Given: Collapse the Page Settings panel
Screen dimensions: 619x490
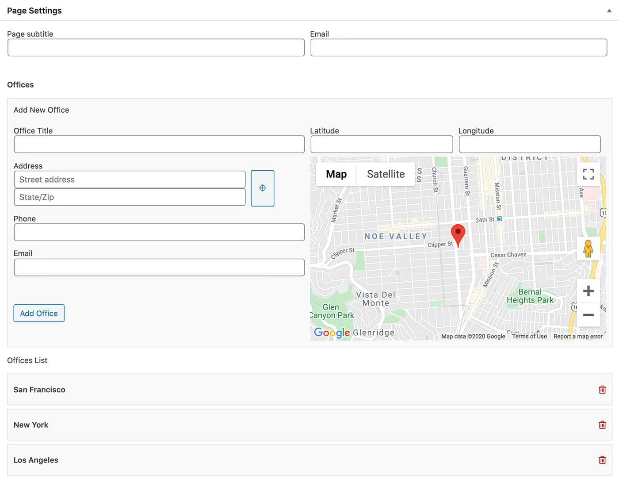Looking at the screenshot, I should point(609,11).
